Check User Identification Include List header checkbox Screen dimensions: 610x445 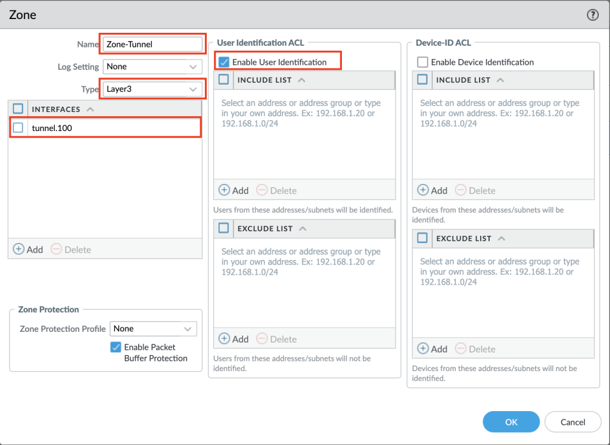[224, 80]
